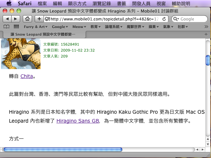The image size is (211, 158).
Task: Click the 文章人氣: 209 text
Action: coord(55,56)
